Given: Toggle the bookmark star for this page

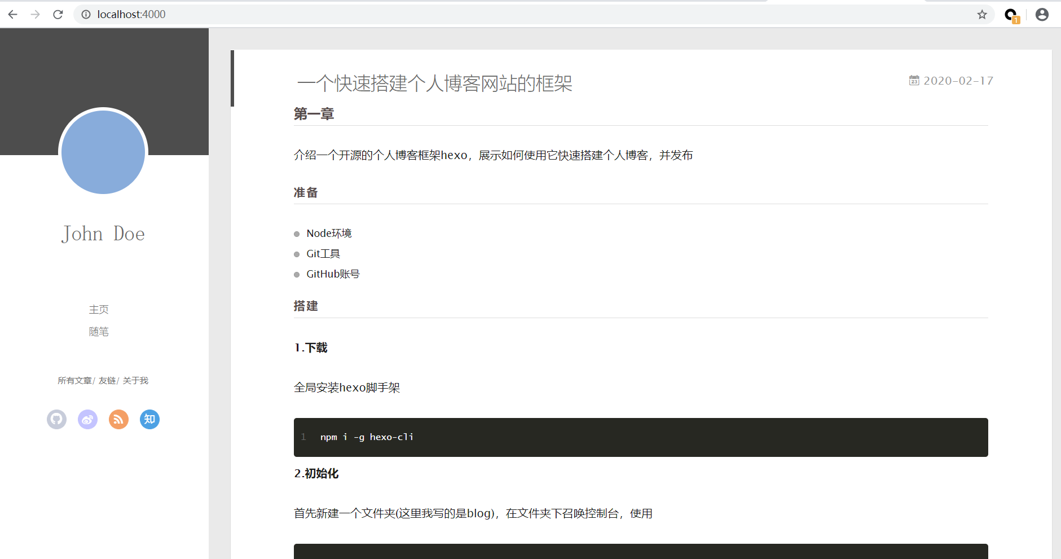Looking at the screenshot, I should pyautogui.click(x=982, y=14).
